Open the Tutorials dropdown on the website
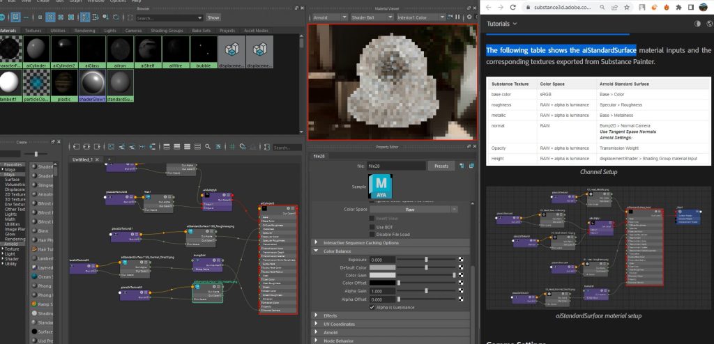714x344 pixels. (502, 24)
